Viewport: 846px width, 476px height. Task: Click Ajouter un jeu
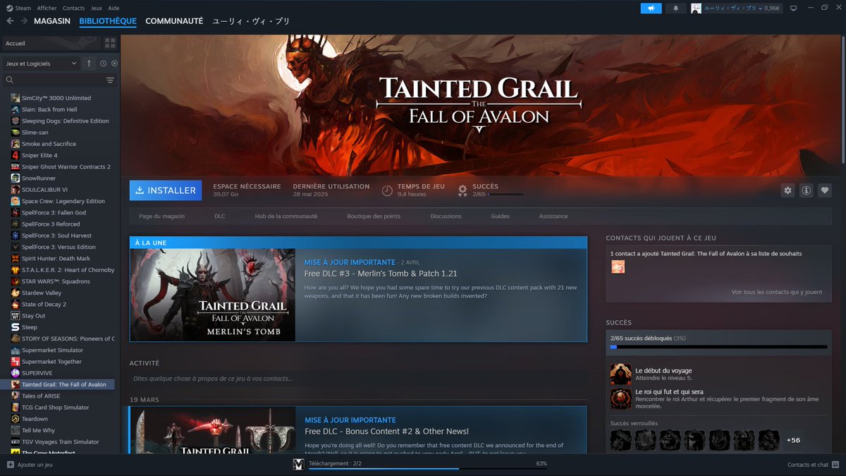coord(30,465)
